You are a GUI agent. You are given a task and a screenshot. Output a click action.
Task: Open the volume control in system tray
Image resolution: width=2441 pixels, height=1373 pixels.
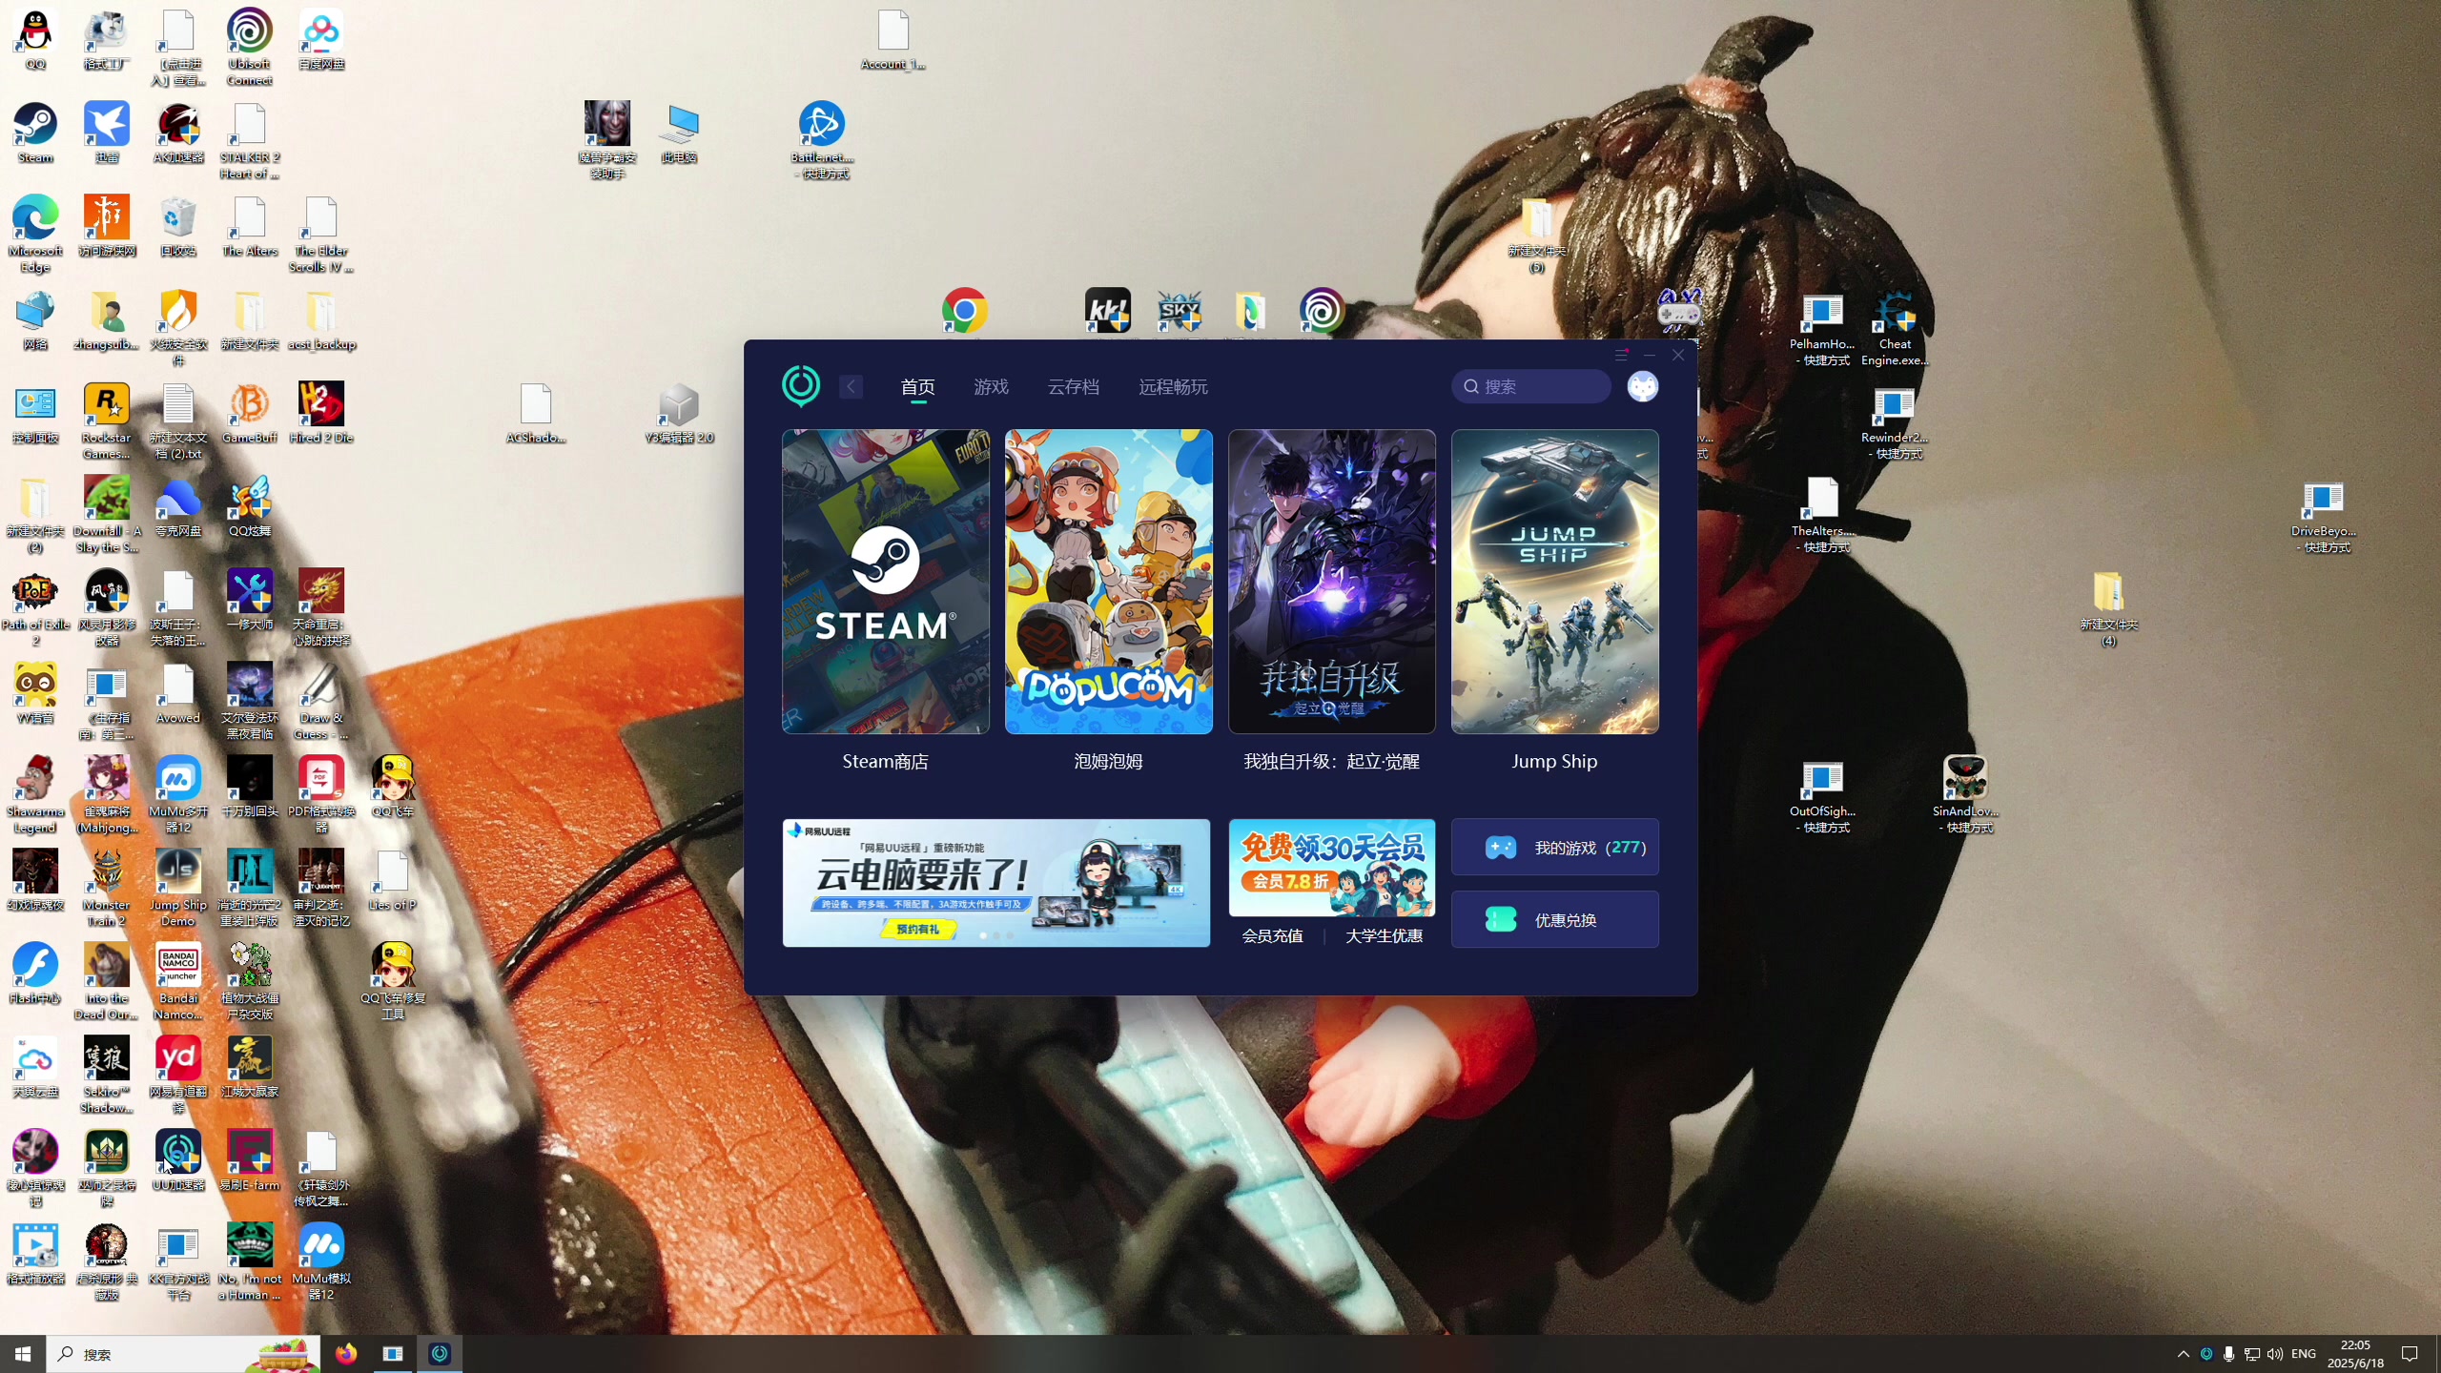tap(2275, 1354)
